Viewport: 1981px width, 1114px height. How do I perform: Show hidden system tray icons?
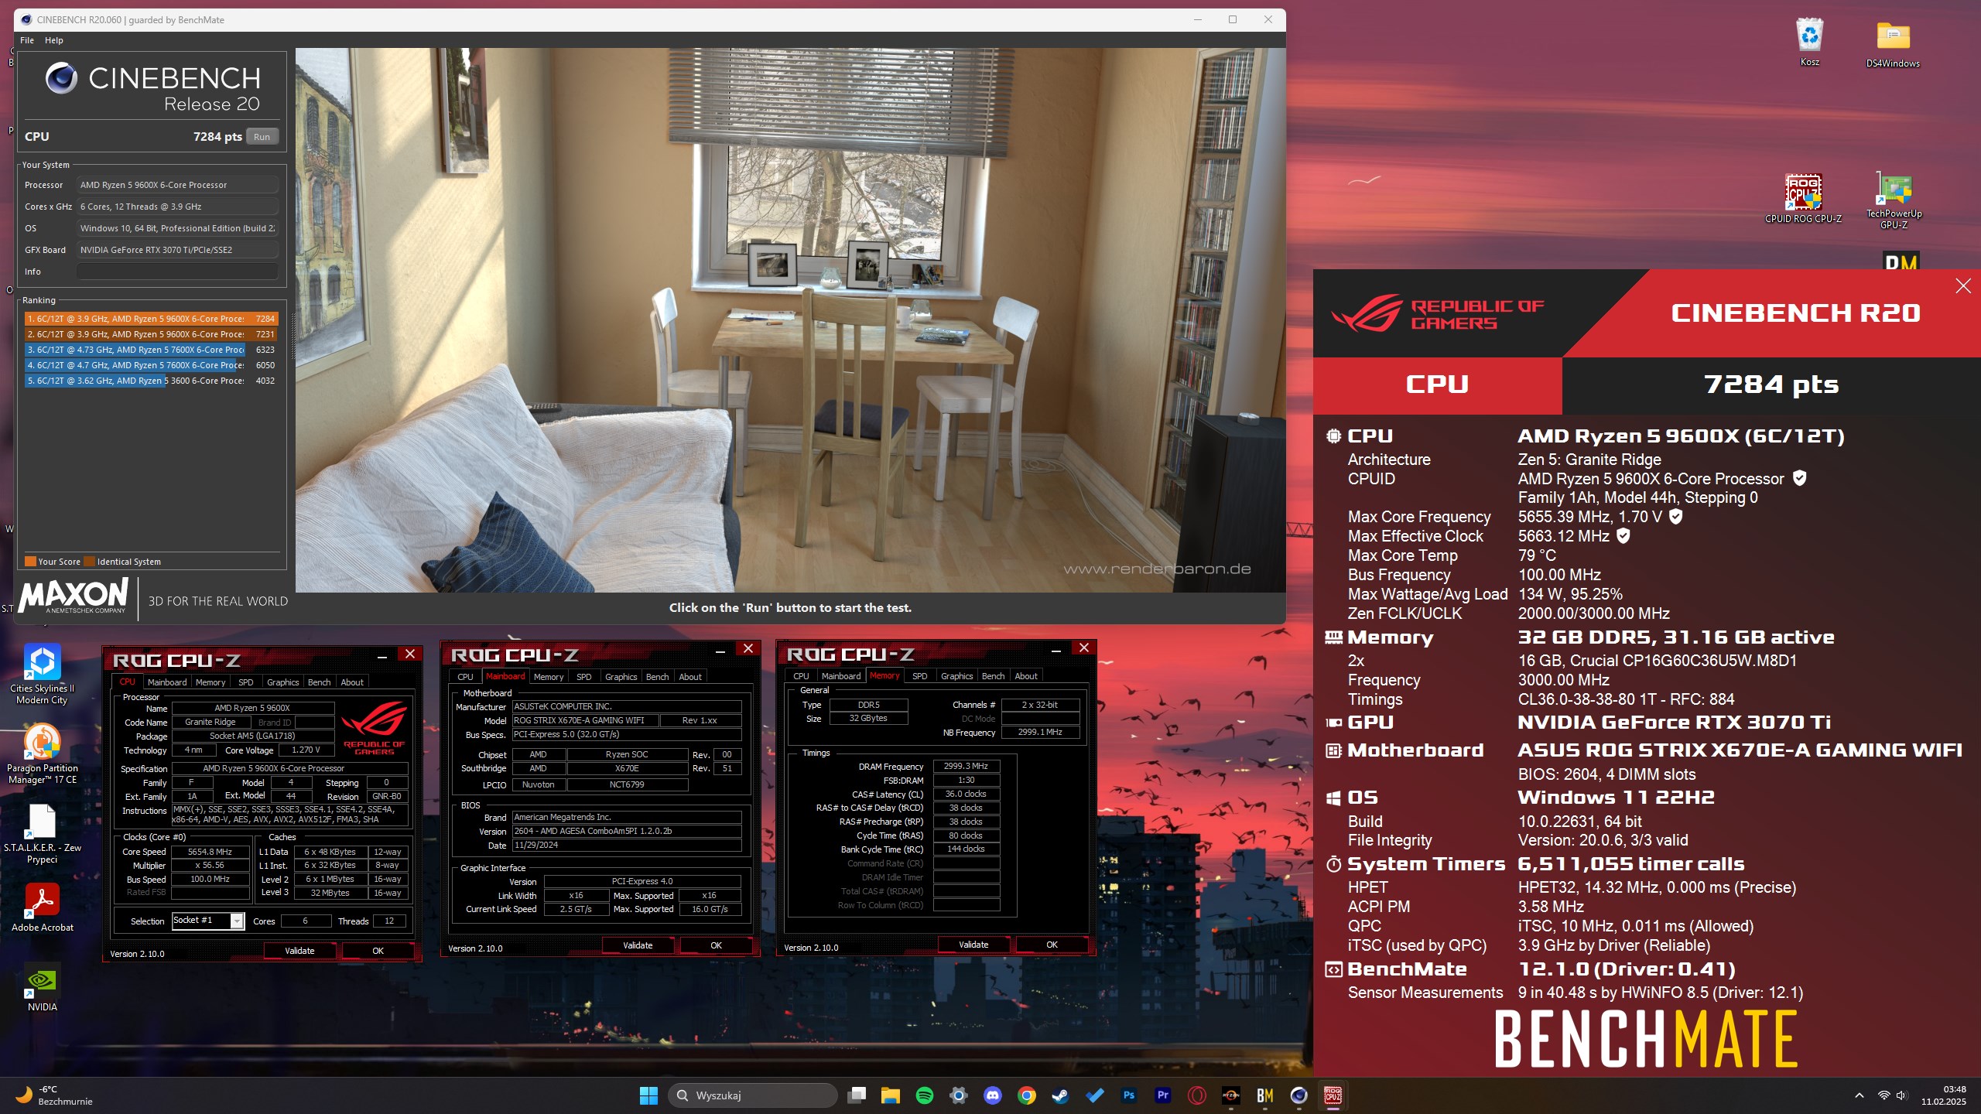pos(1859,1095)
